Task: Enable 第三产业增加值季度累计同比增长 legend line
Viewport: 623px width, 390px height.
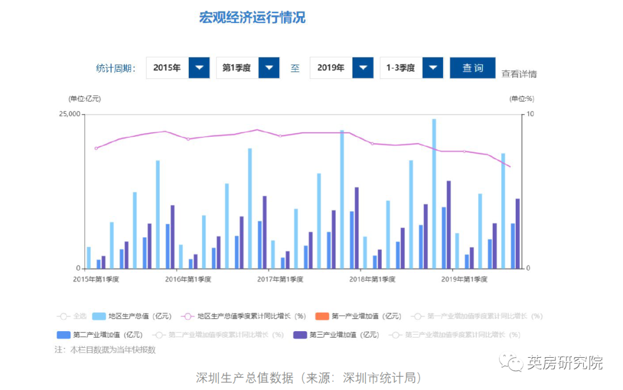Action: (455, 335)
